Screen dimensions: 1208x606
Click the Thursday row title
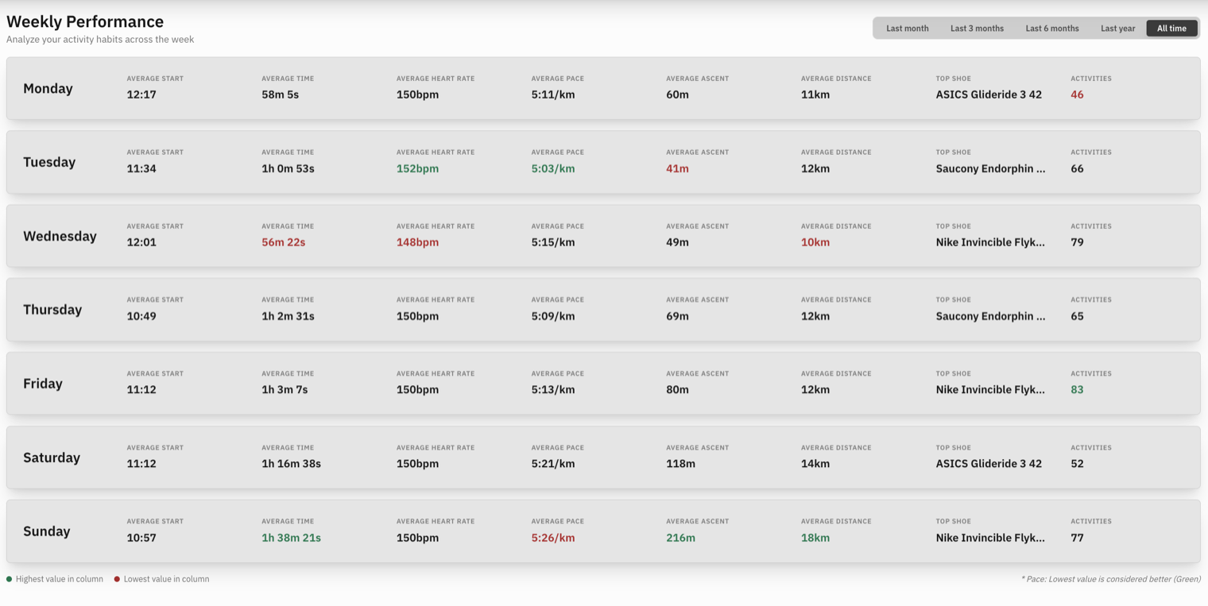(52, 310)
